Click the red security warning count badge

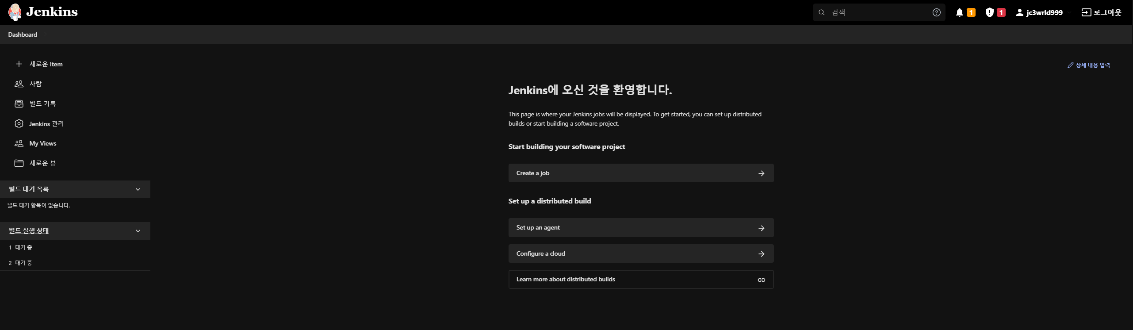pos(1001,12)
